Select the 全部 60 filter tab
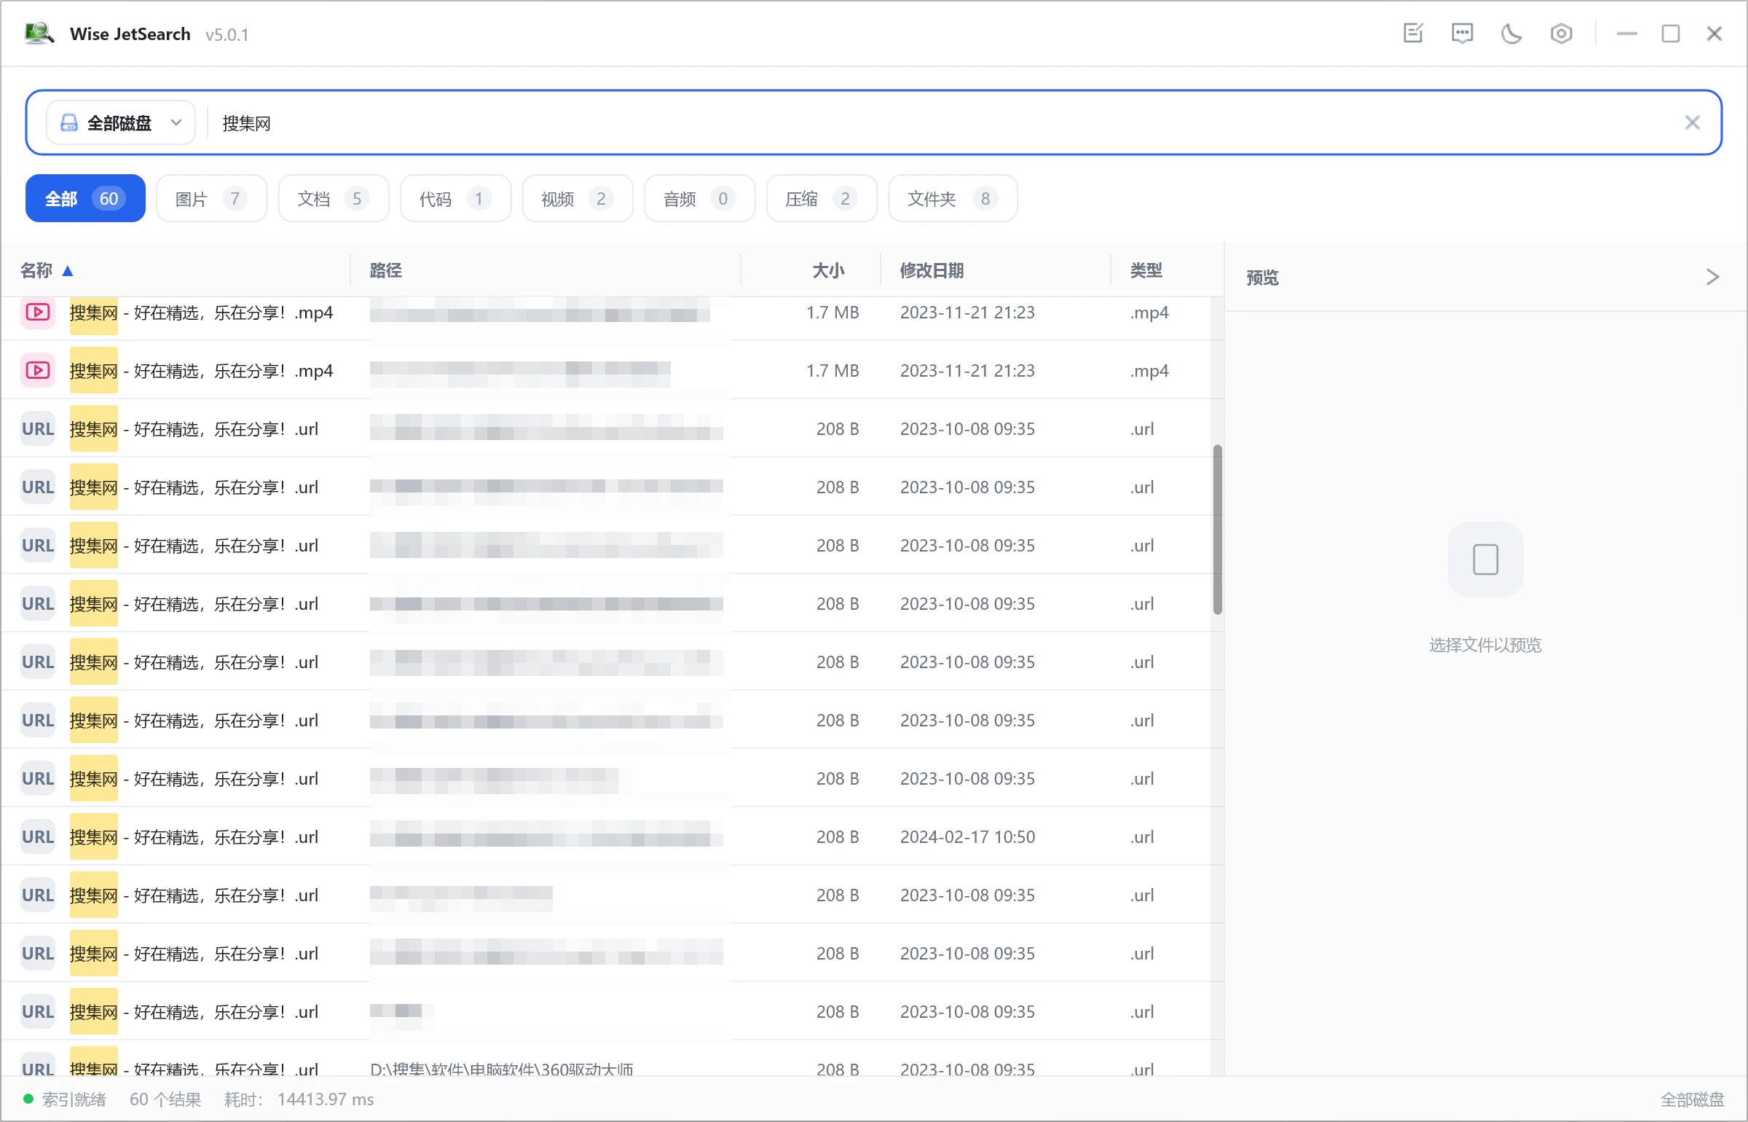Image resolution: width=1748 pixels, height=1122 pixels. pos(85,198)
